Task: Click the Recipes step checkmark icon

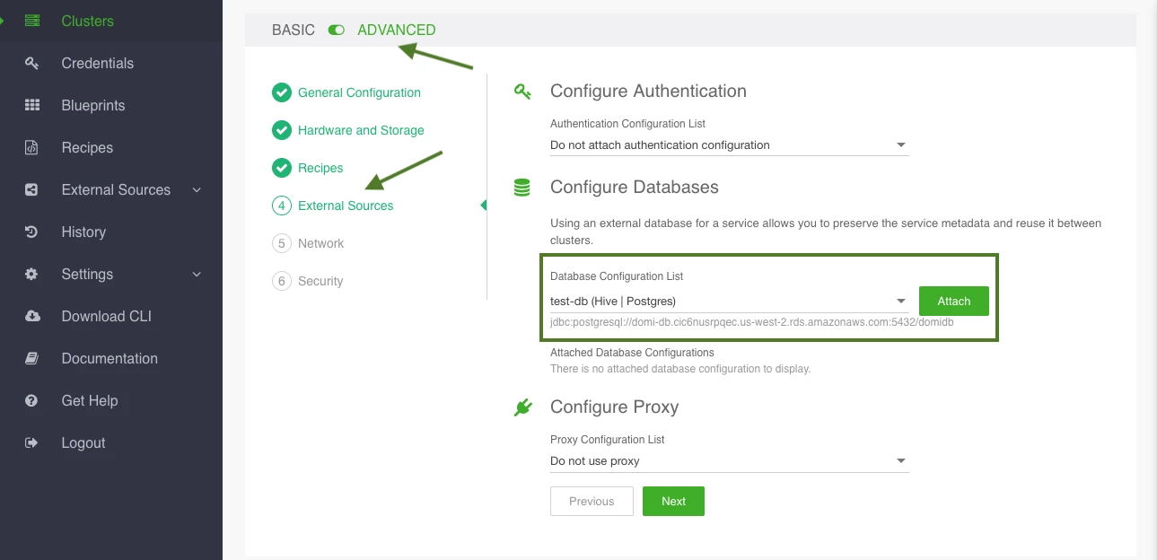Action: coord(282,168)
